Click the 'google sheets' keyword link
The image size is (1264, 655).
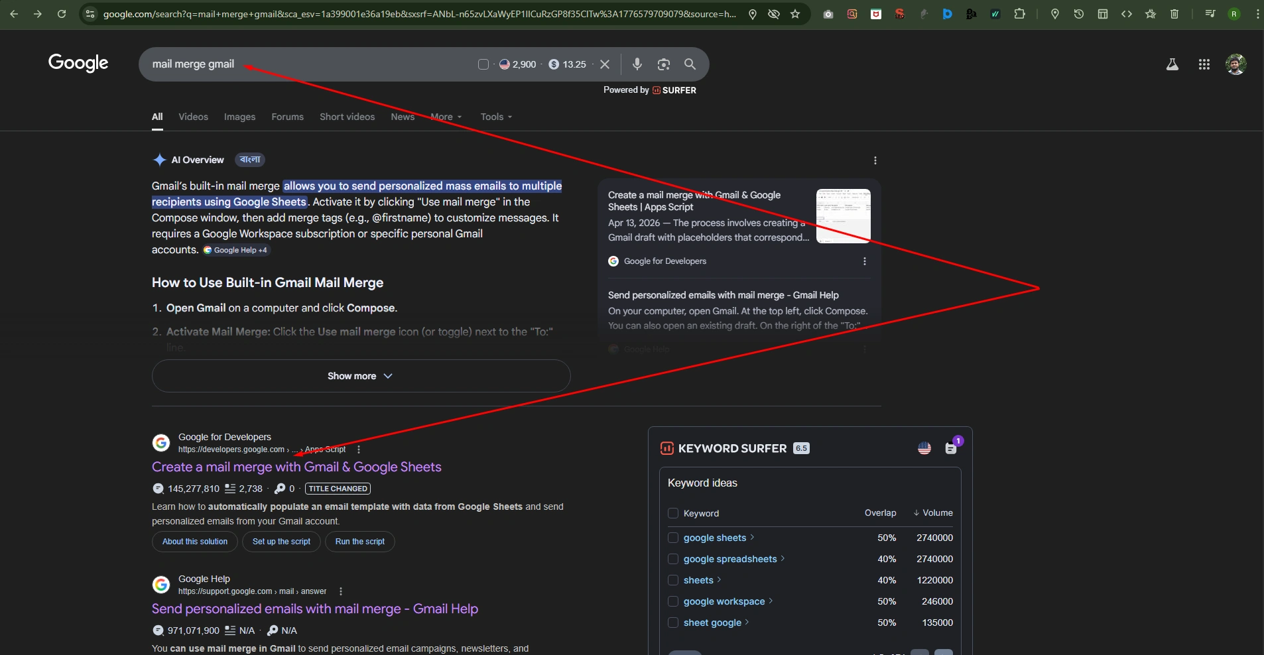715,538
